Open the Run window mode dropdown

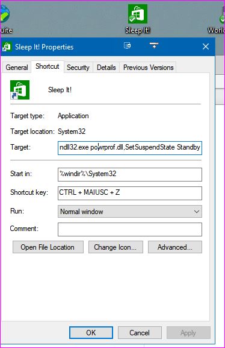click(130, 212)
